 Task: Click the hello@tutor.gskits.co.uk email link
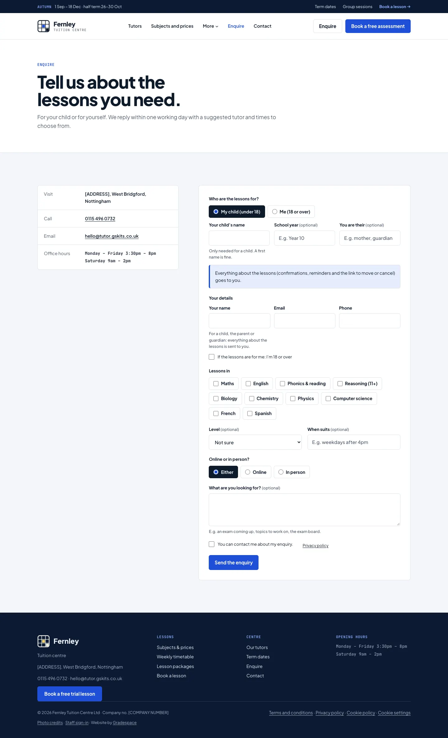click(x=112, y=236)
